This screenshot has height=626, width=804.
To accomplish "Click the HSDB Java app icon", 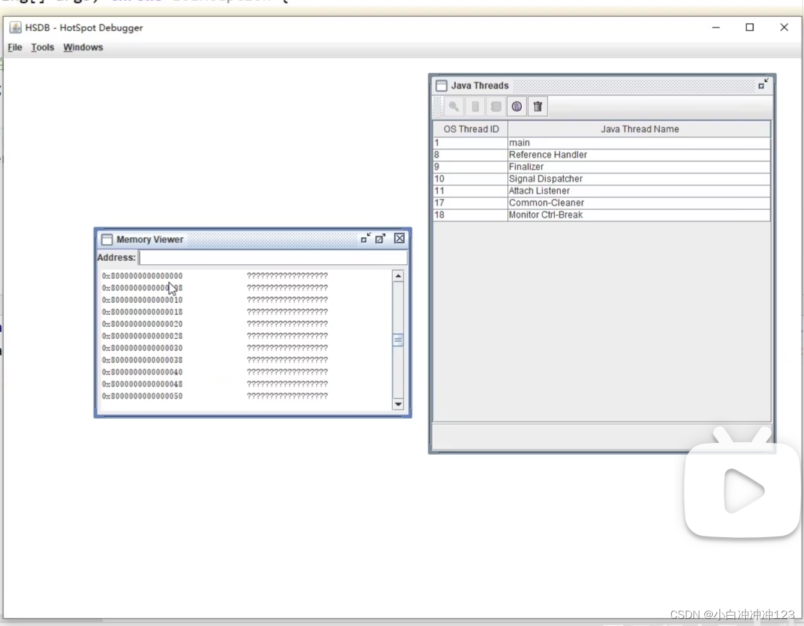I will click(16, 28).
